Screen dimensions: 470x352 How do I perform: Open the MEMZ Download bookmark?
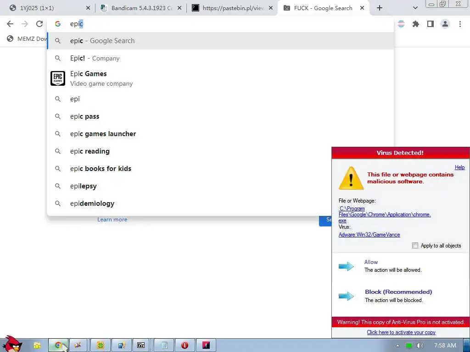pyautogui.click(x=27, y=38)
